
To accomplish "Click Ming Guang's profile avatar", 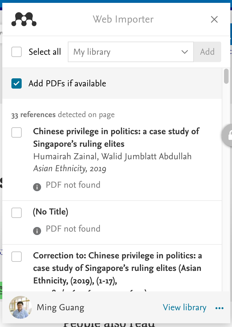I will coord(20,308).
